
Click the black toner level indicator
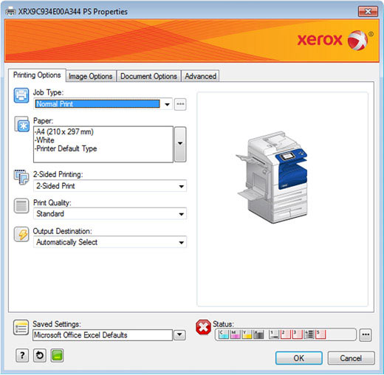click(x=258, y=334)
